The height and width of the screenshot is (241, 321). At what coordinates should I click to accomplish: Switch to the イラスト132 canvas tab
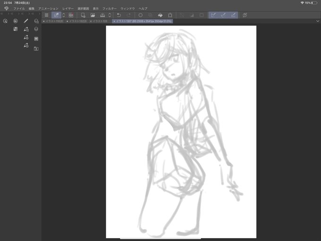(x=77, y=21)
